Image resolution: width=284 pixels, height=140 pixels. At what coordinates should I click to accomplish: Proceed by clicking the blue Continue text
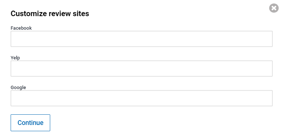(30, 123)
